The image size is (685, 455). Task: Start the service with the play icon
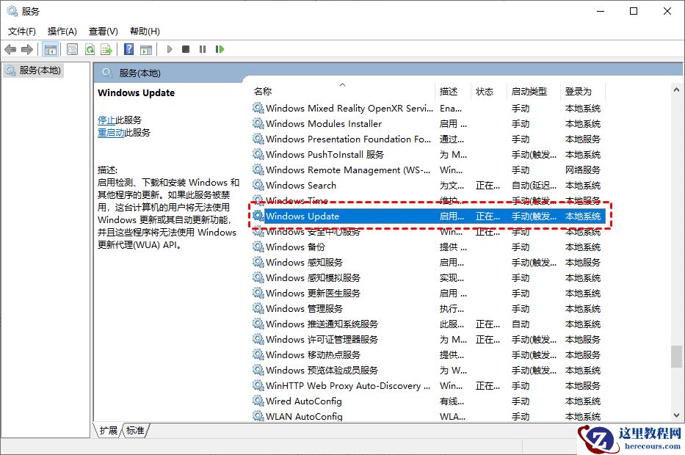tap(169, 49)
